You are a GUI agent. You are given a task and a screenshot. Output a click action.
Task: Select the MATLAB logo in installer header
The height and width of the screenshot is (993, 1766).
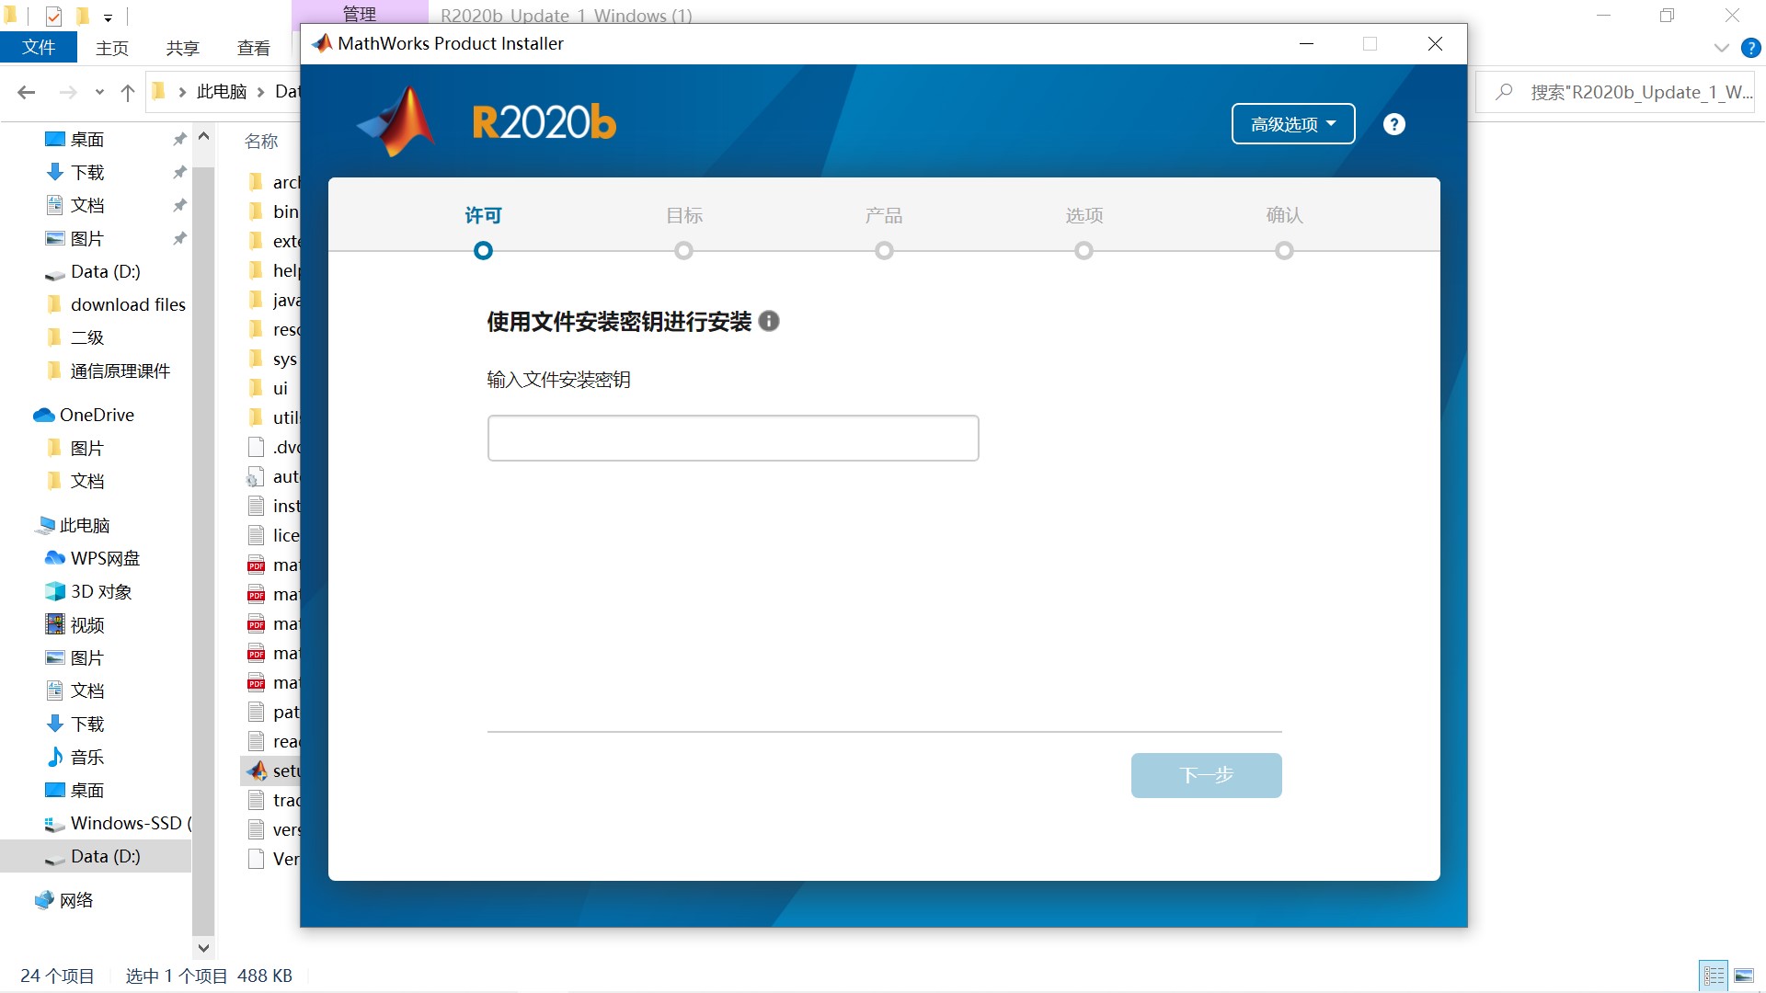397,121
